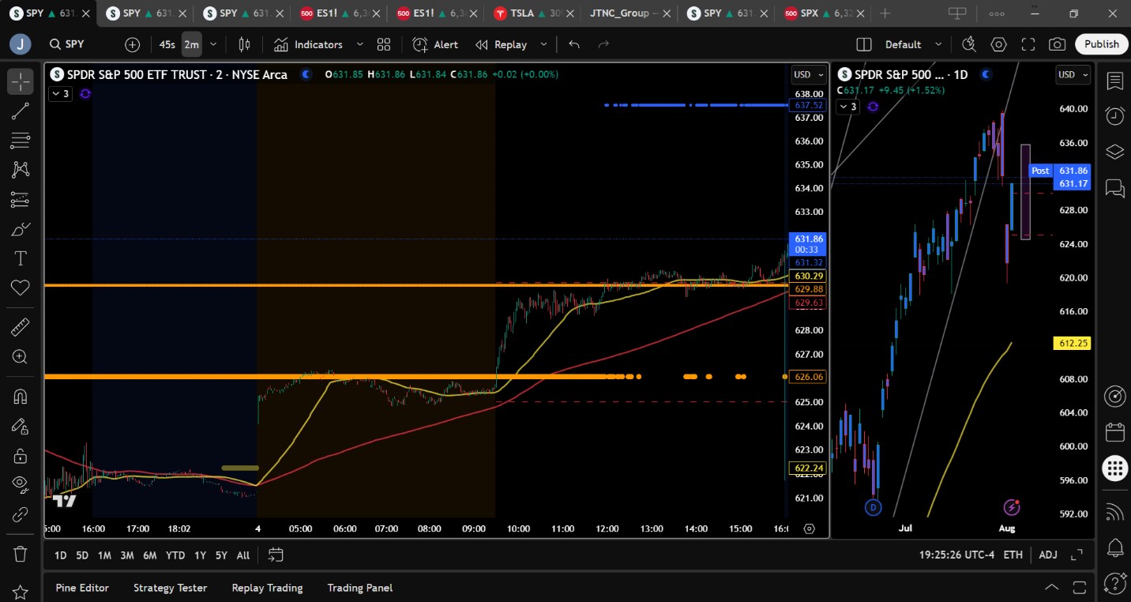Collapse the bottom panel with the chevron

click(1052, 588)
